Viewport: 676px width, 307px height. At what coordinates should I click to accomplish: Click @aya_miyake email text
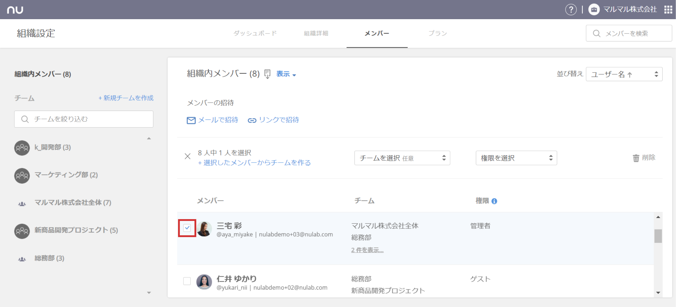(x=274, y=234)
